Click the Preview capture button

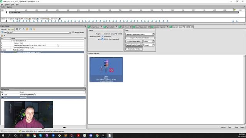tap(223, 127)
